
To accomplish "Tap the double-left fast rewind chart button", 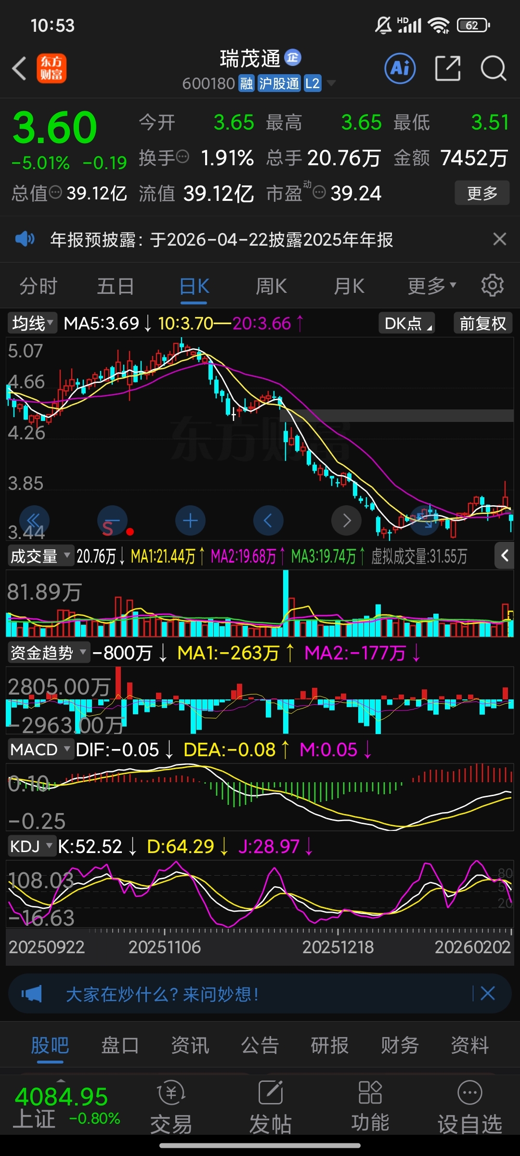I will (x=34, y=521).
